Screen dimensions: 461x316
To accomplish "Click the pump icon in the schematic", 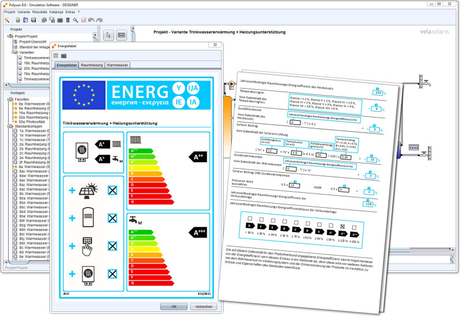I will point(232,84).
